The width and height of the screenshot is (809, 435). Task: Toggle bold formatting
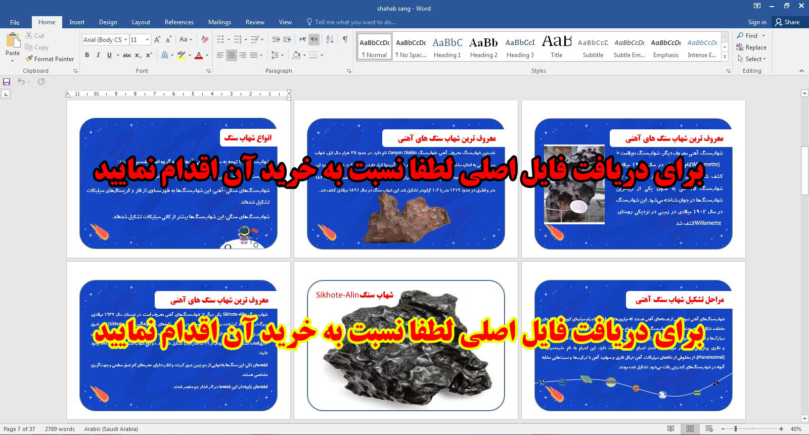pos(87,55)
